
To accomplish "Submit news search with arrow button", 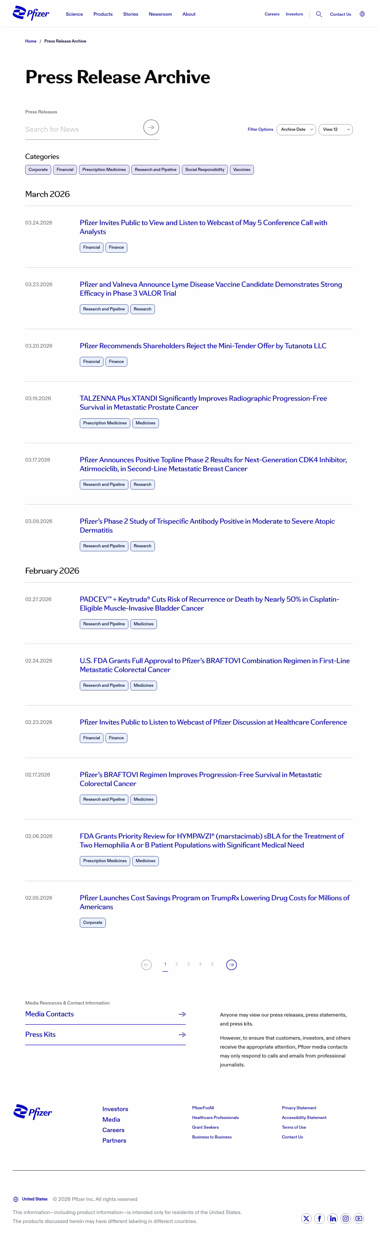I will click(x=151, y=128).
